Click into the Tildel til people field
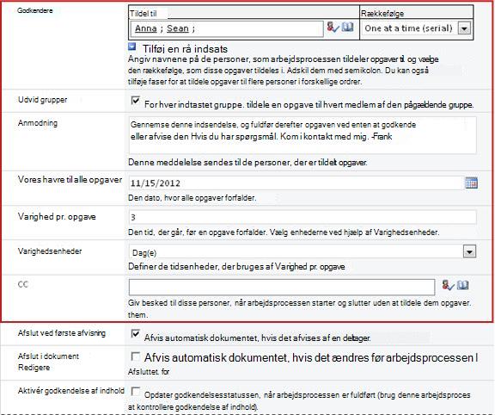 click(227, 28)
